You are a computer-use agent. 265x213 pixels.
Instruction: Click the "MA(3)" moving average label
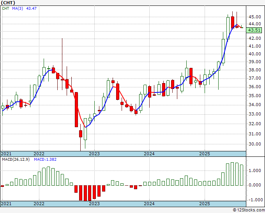click(18, 8)
